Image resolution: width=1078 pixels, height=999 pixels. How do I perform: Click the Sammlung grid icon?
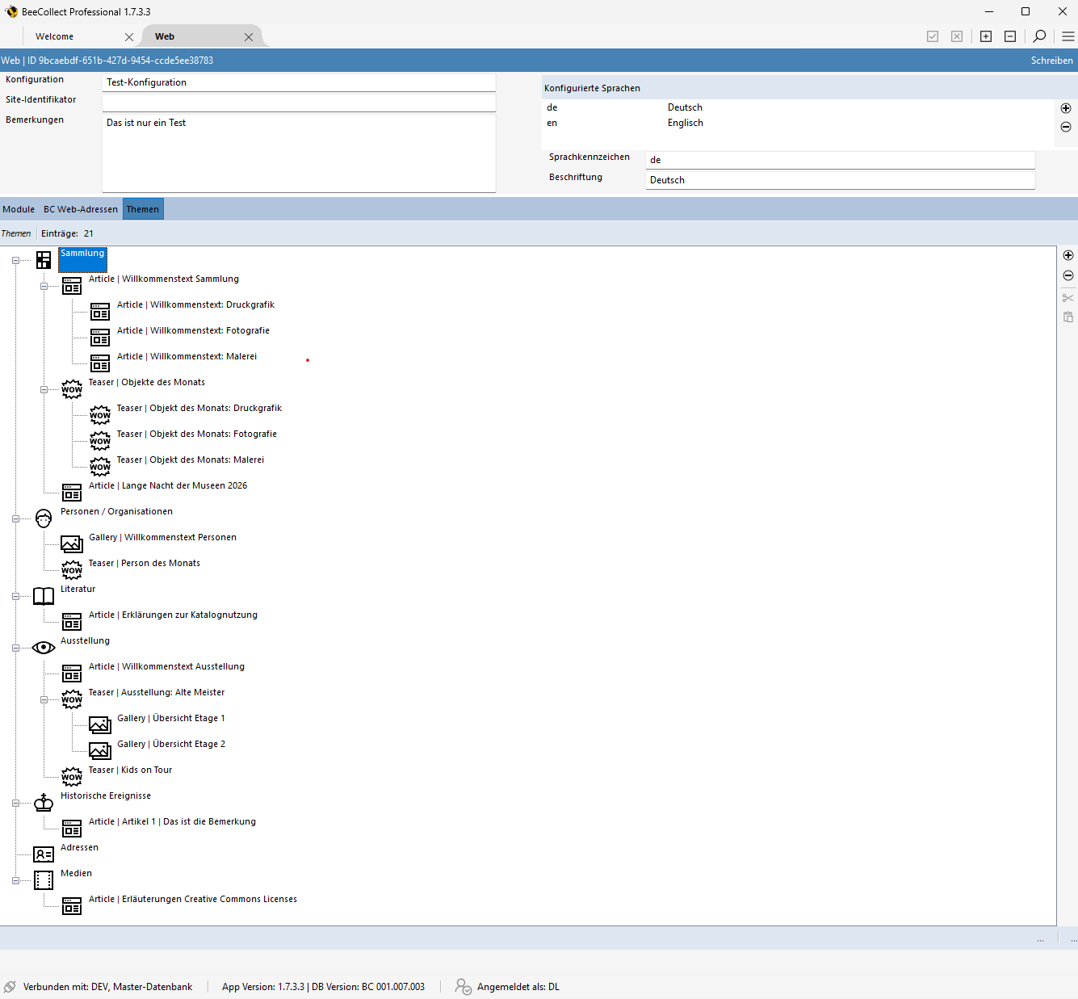click(x=44, y=260)
